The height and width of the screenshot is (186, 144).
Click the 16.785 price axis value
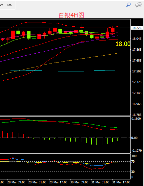tap(137, 115)
